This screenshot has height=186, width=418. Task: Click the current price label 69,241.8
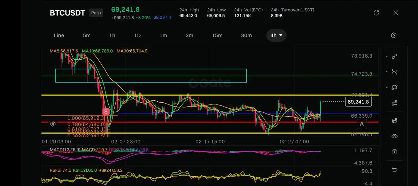point(358,102)
